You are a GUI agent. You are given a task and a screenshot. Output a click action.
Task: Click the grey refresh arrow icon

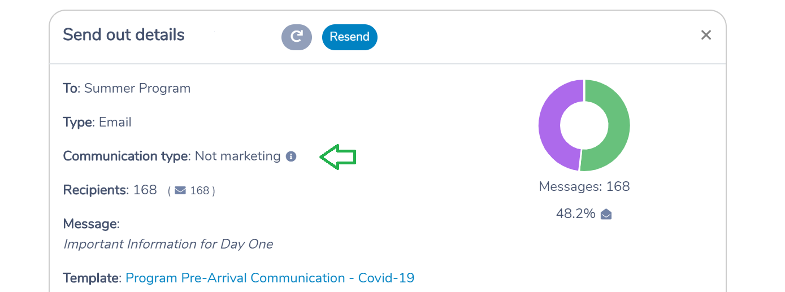click(x=297, y=37)
